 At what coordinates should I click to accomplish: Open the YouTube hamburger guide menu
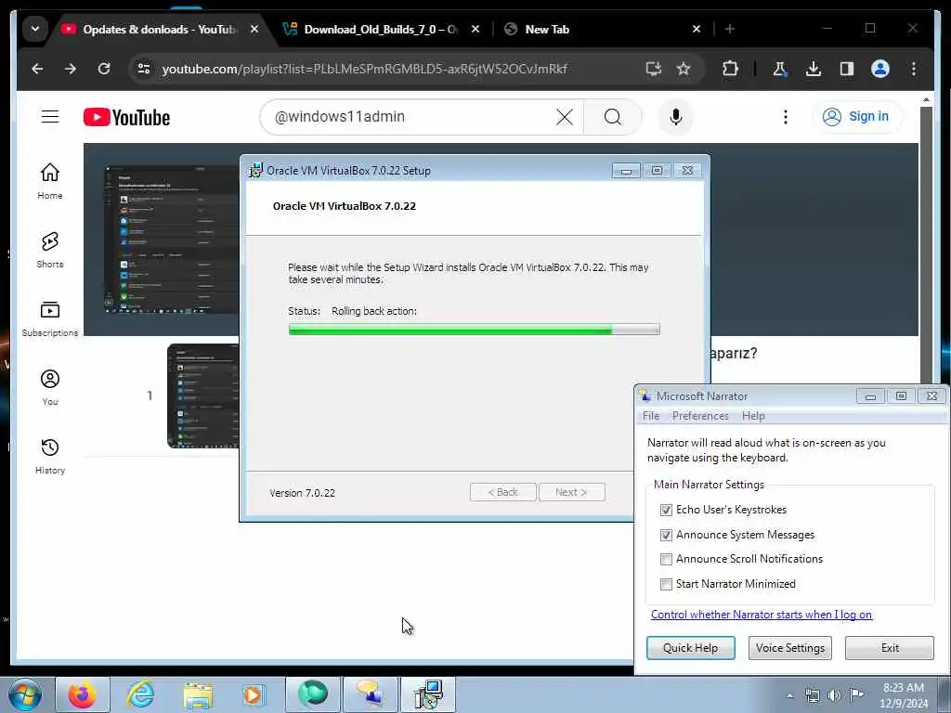pyautogui.click(x=50, y=116)
